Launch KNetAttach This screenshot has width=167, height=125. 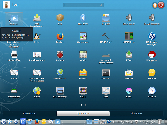click(x=60, y=74)
